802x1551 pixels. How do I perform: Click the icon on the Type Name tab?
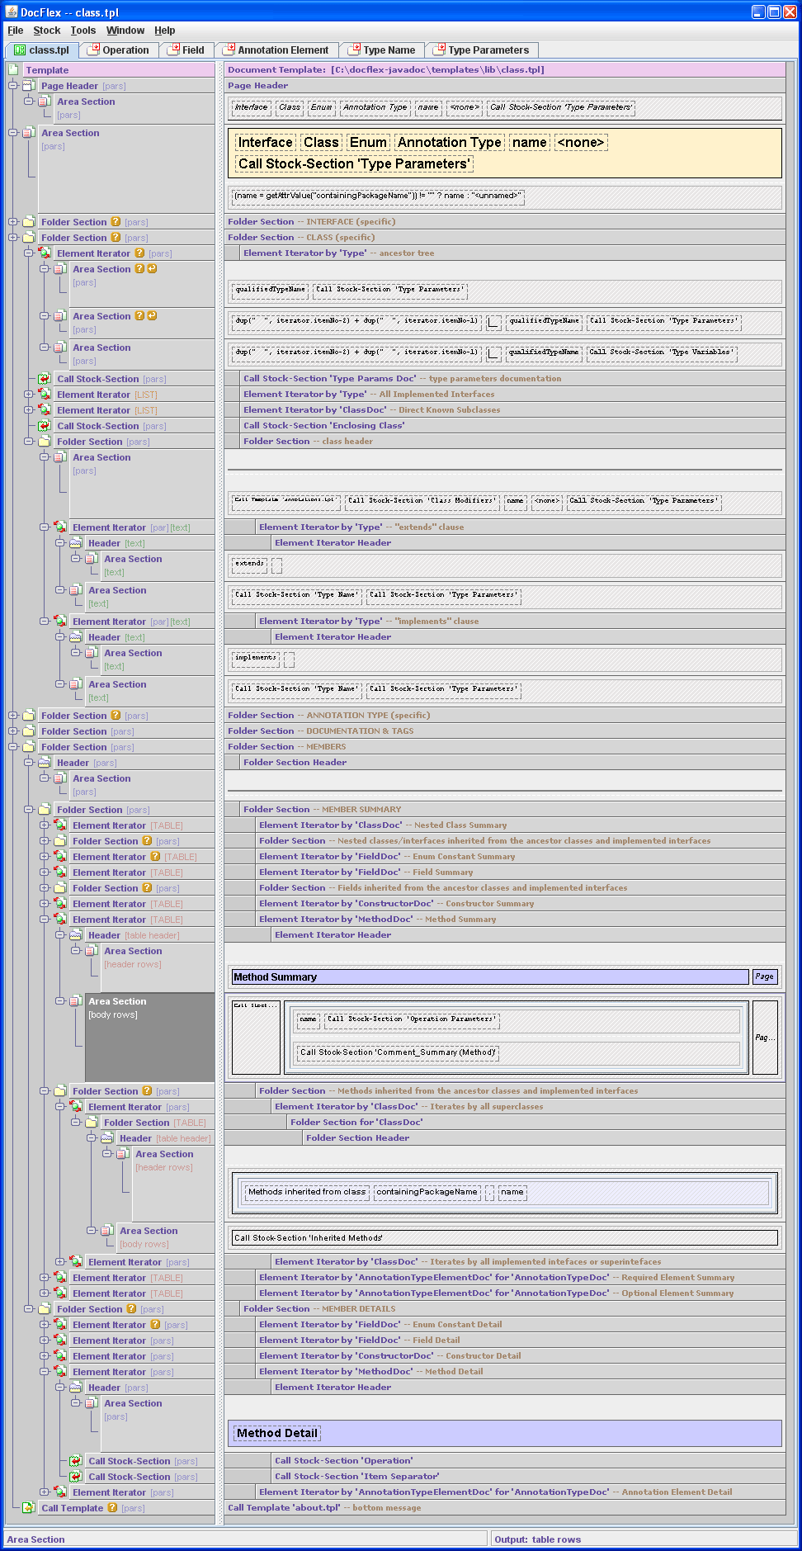click(354, 50)
